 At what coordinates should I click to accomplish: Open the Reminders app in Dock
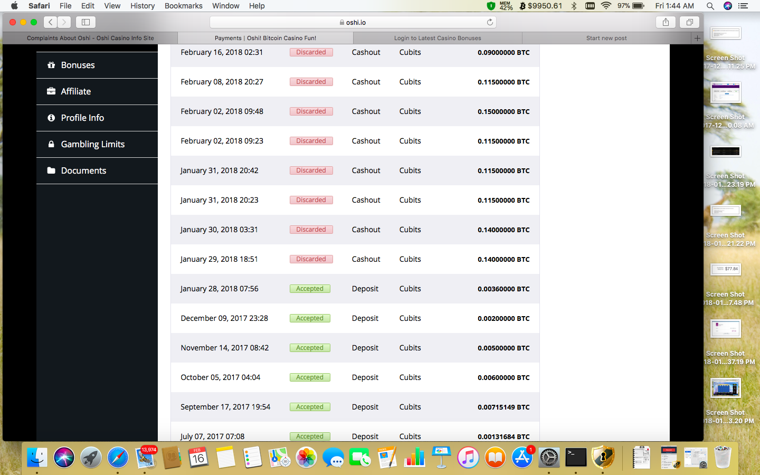click(x=252, y=458)
